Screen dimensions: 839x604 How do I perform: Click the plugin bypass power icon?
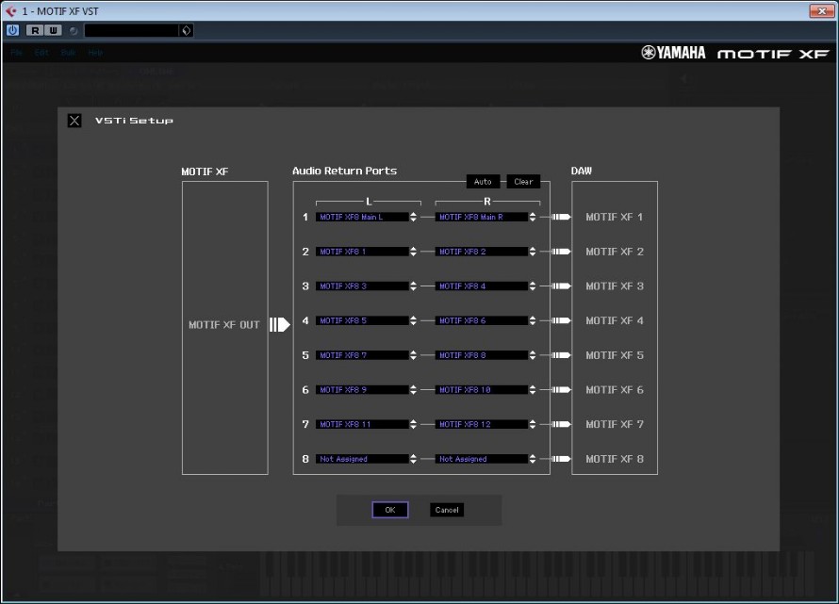(12, 30)
